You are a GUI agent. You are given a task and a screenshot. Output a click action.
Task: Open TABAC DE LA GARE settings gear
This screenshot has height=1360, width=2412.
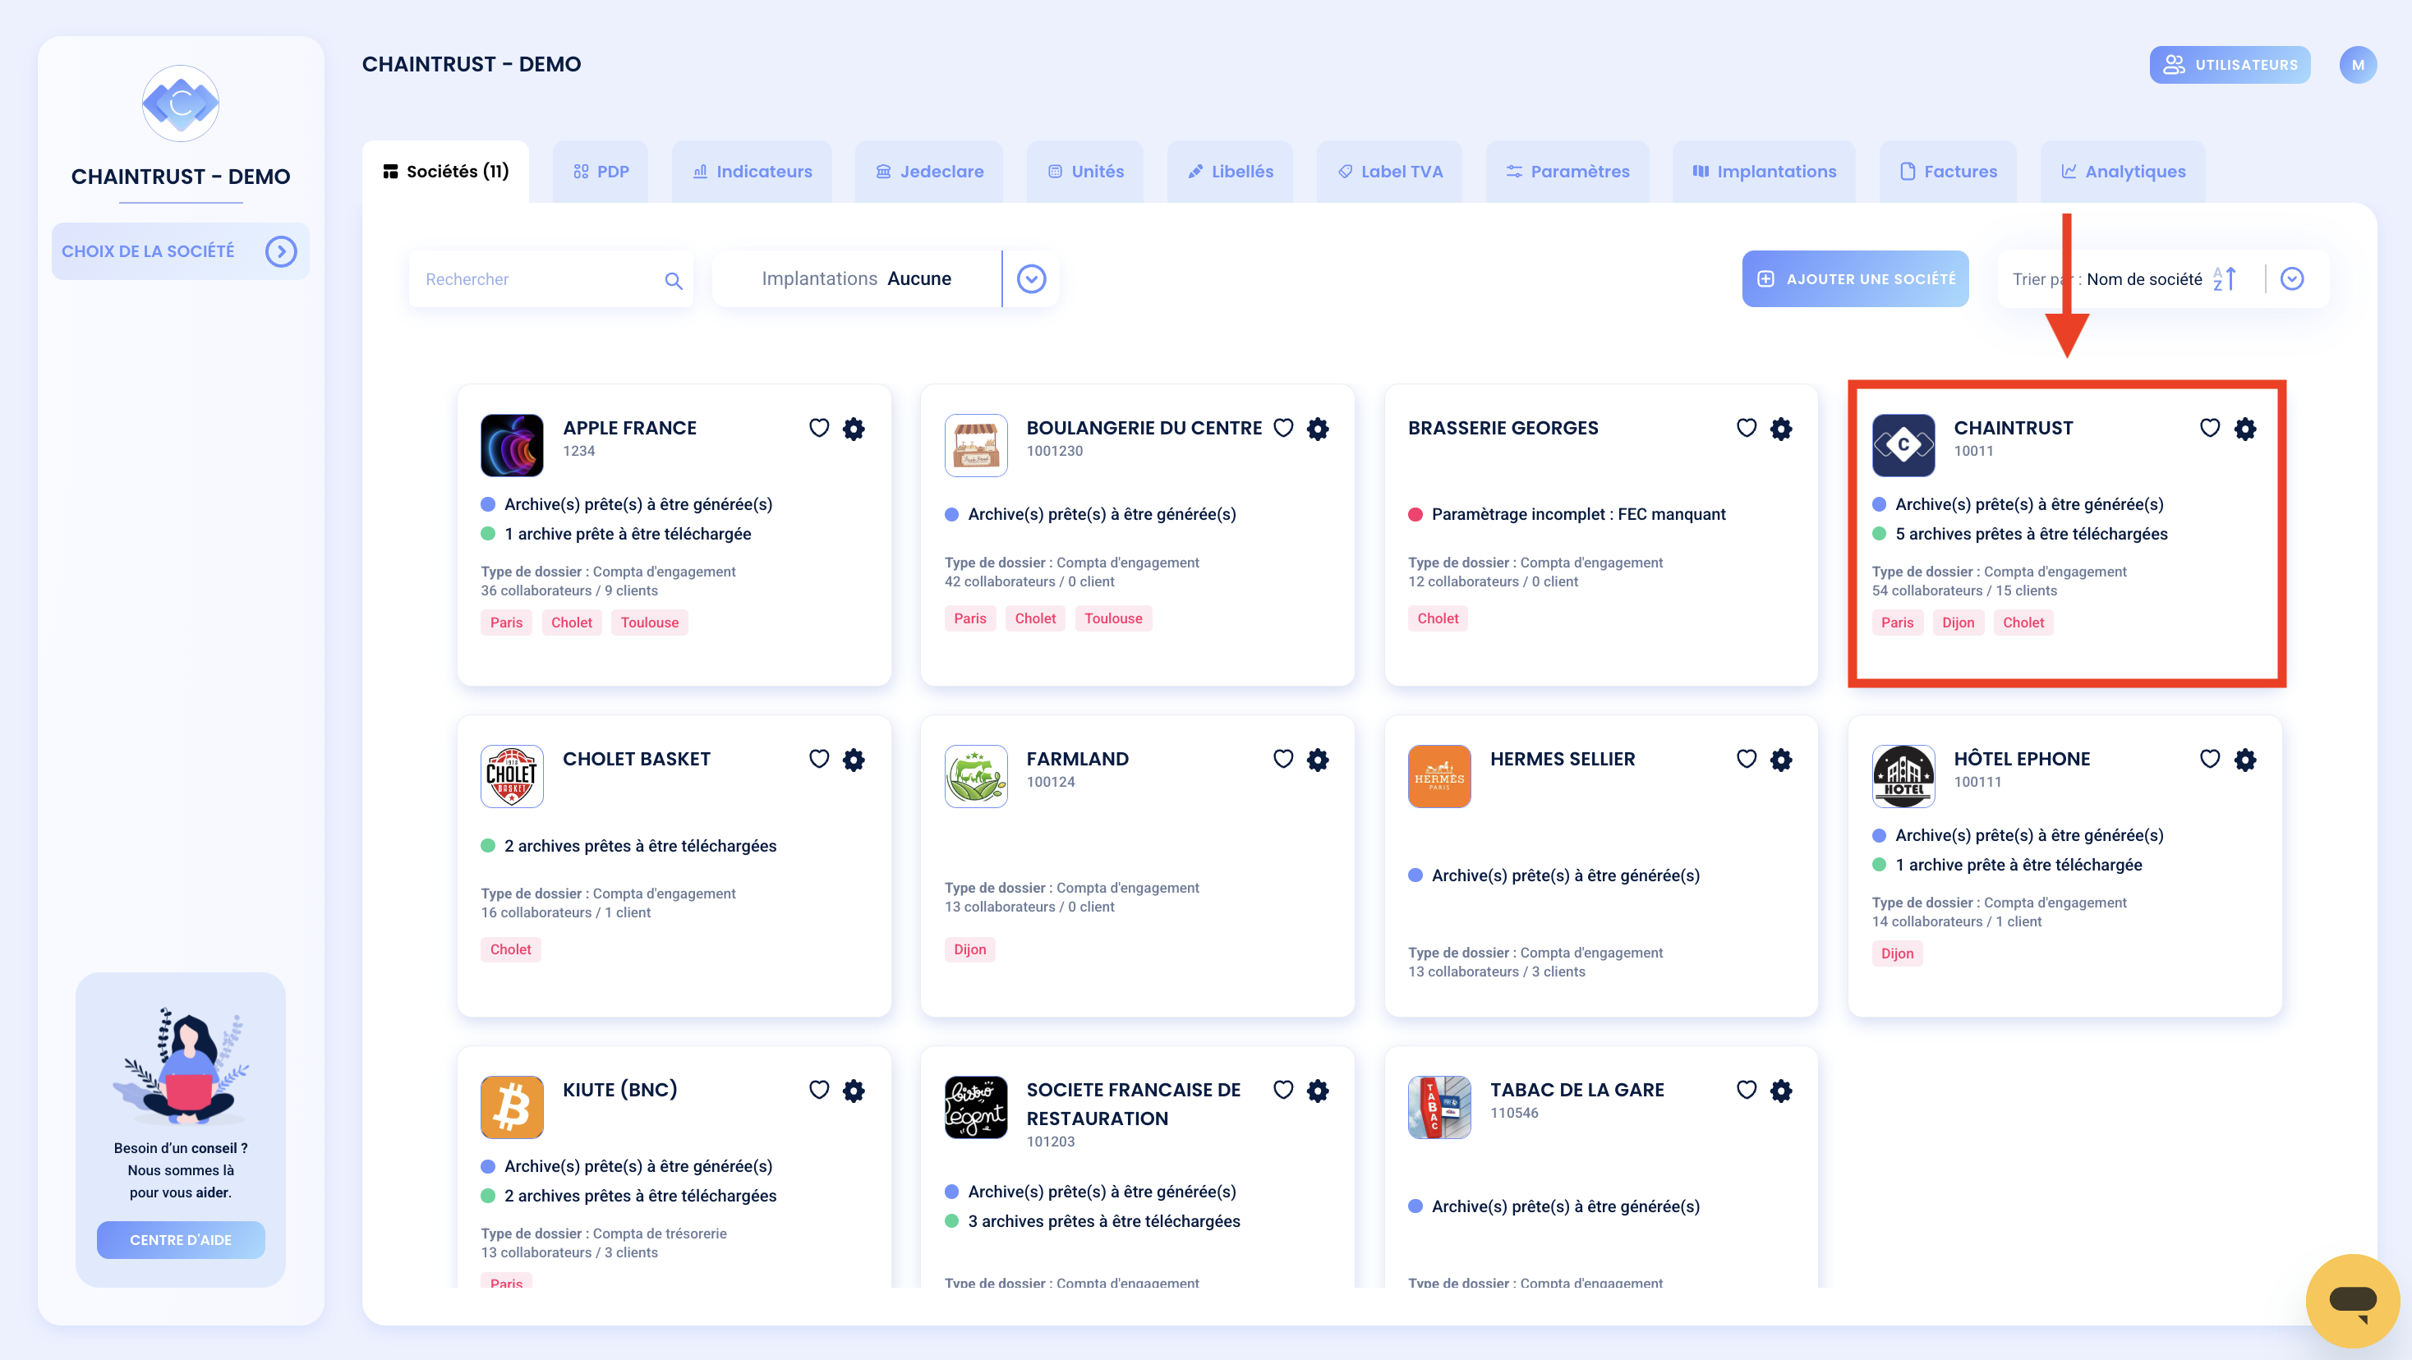click(x=1782, y=1091)
